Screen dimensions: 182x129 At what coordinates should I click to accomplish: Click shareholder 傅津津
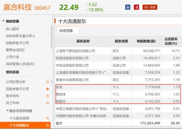coord(61,94)
